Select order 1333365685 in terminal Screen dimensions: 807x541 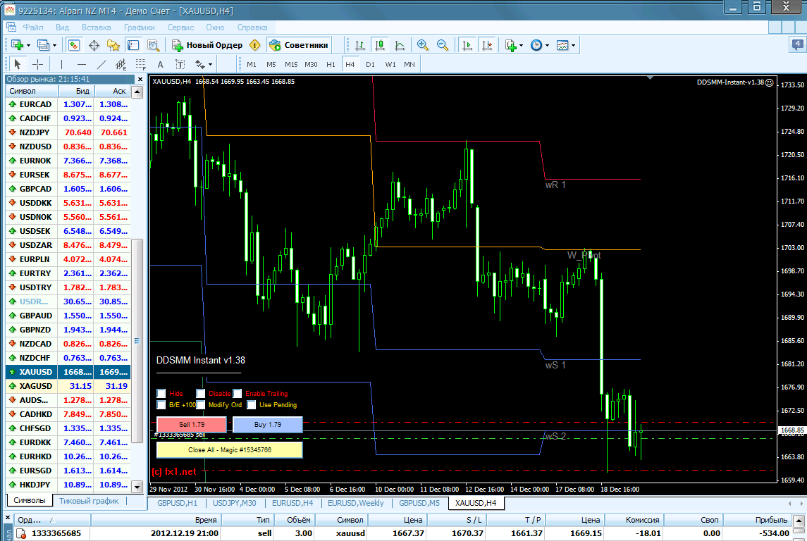402,533
